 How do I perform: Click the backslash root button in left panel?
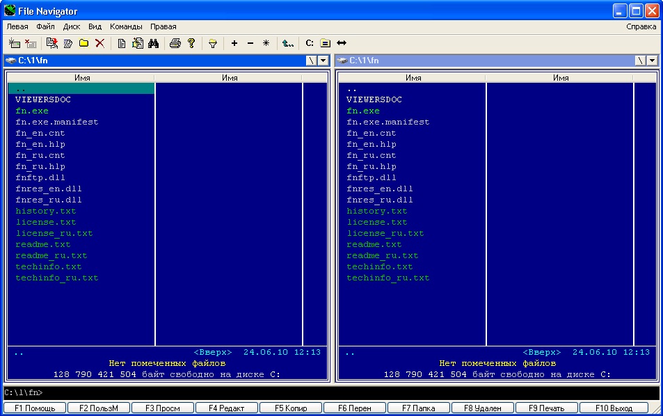coord(312,61)
